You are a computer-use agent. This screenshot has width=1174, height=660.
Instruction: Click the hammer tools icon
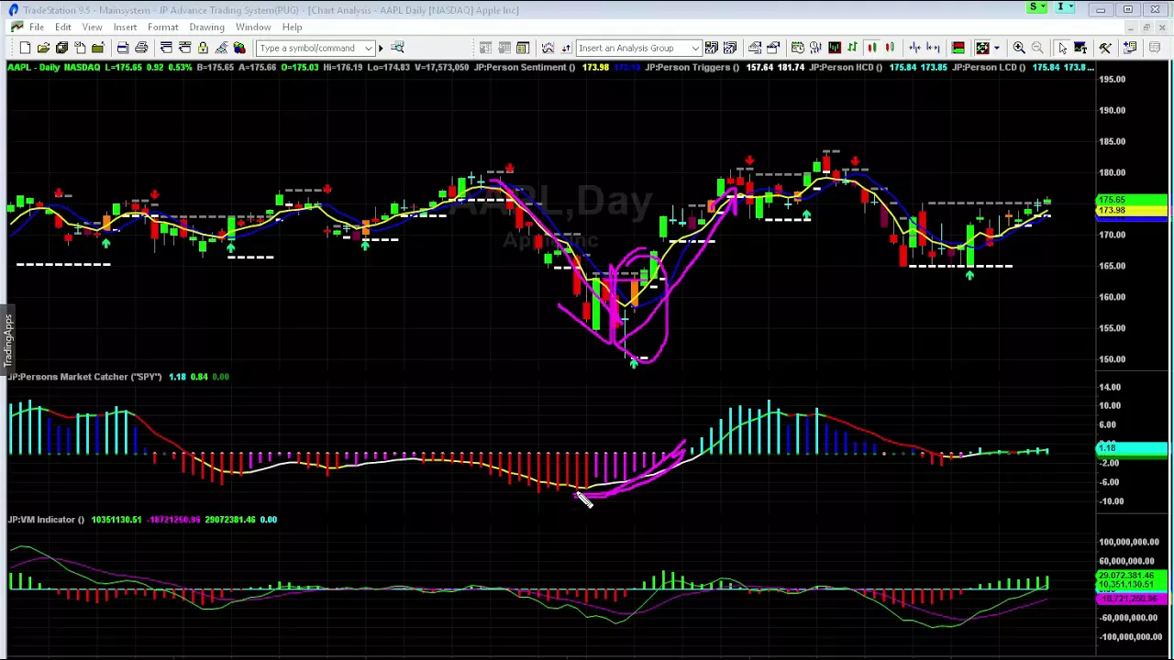click(x=1105, y=48)
